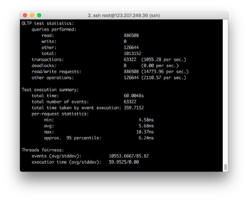Click the 'Test execution summary:' heading
248x200 pixels.
coord(50,90)
